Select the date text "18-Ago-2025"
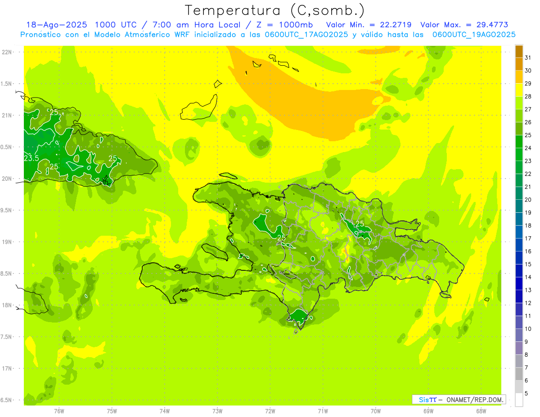 coord(56,25)
